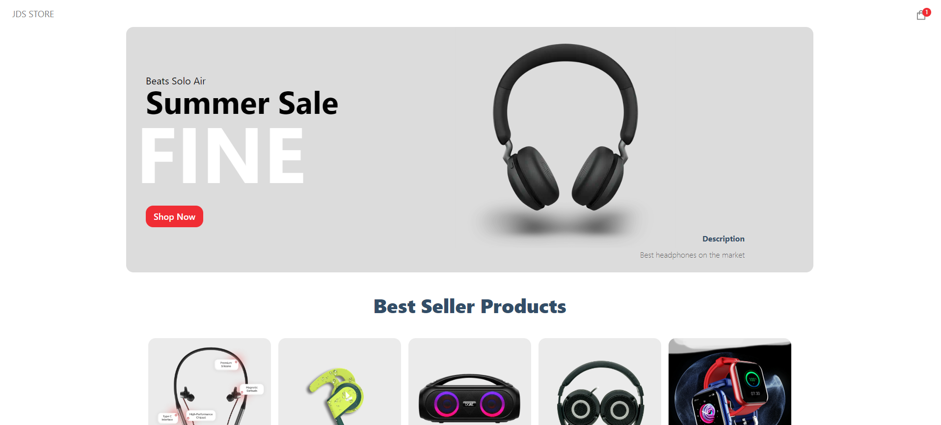This screenshot has width=941, height=425.
Task: Click the Best Seller Products heading
Action: 470,307
